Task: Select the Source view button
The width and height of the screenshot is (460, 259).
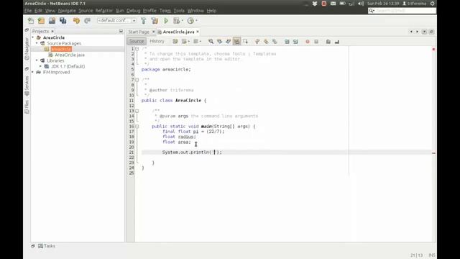Action: pyautogui.click(x=137, y=42)
